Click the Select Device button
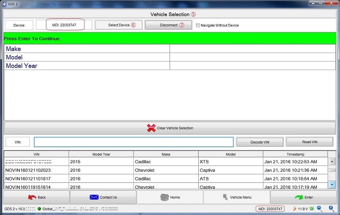The width and height of the screenshot is (340, 215). [x=119, y=25]
